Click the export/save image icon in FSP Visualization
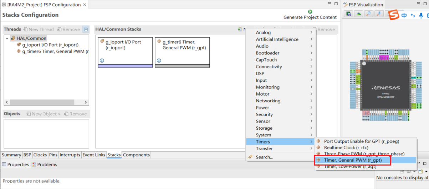This screenshot has height=189, width=429. (x=348, y=14)
